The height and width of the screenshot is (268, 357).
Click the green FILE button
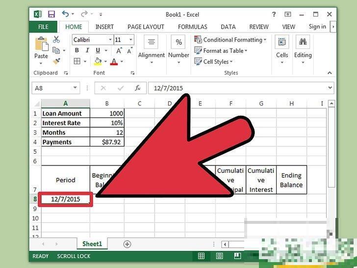click(x=43, y=27)
